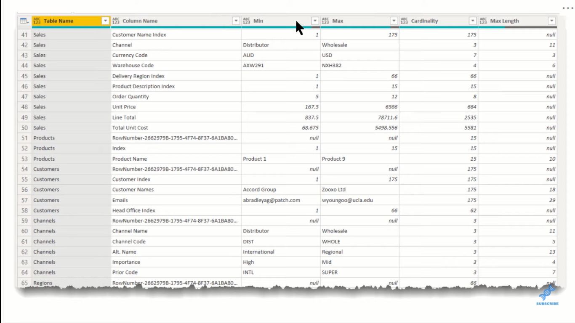The height and width of the screenshot is (323, 575).
Task: Select the 2535 cardinality value
Action: (x=439, y=117)
